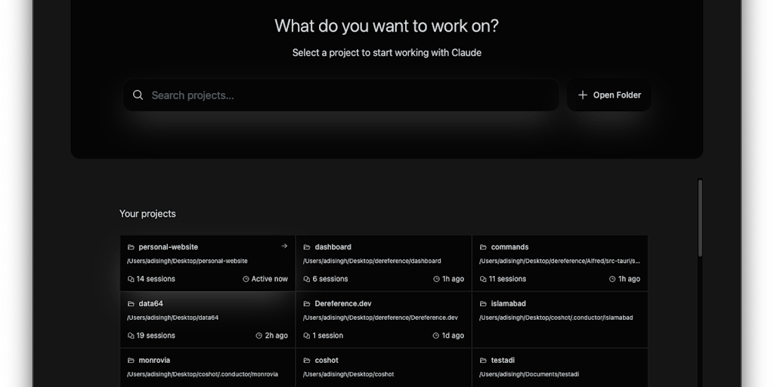Click the 11 sessions label
The width and height of the screenshot is (774, 387).
tap(508, 279)
